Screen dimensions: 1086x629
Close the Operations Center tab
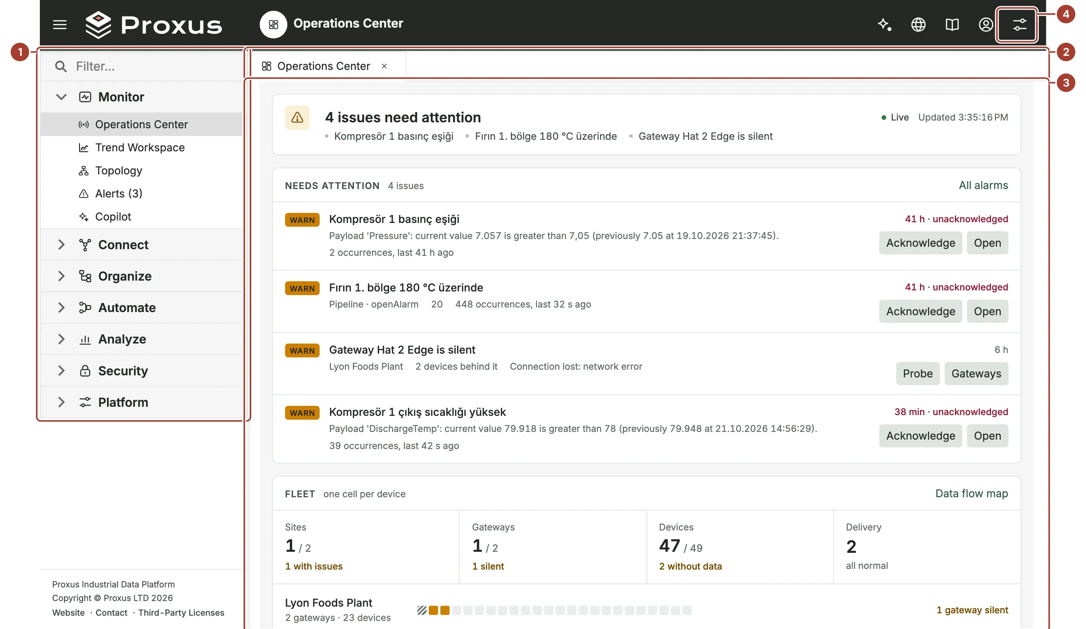[x=384, y=66]
